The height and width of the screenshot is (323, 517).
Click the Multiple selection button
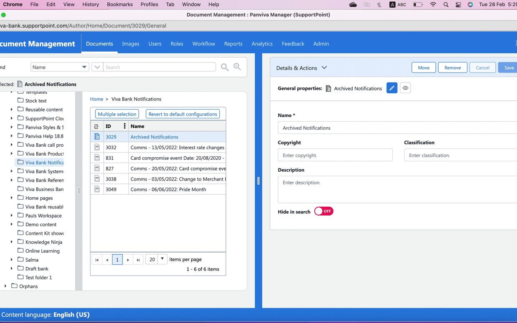117,114
